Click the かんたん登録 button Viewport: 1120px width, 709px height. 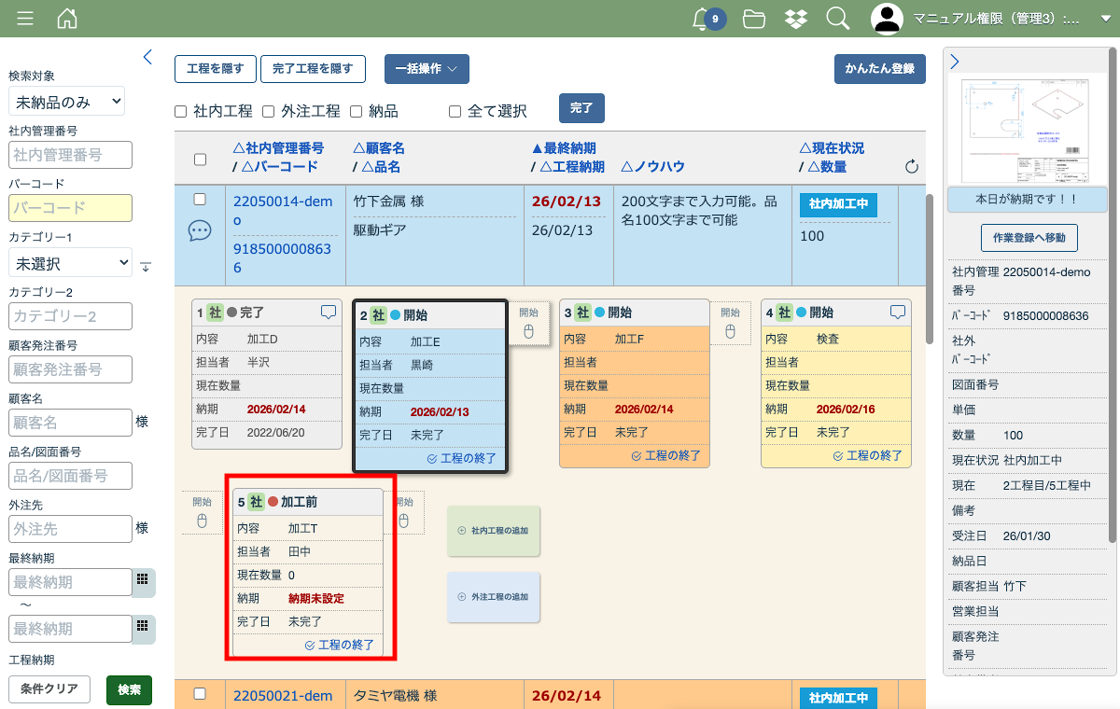coord(879,69)
